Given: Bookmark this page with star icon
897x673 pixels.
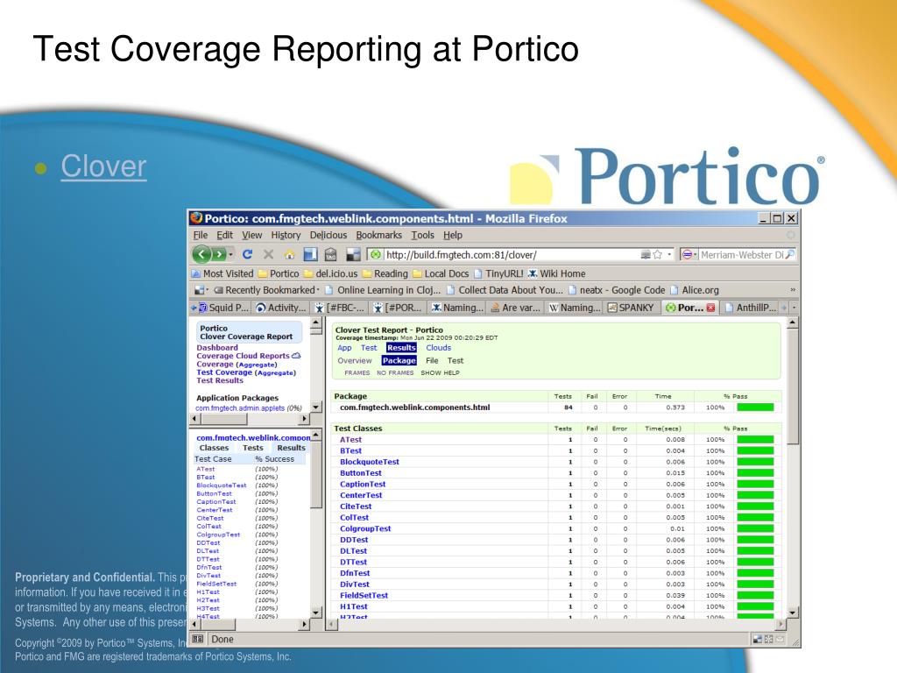Looking at the screenshot, I should [x=657, y=255].
